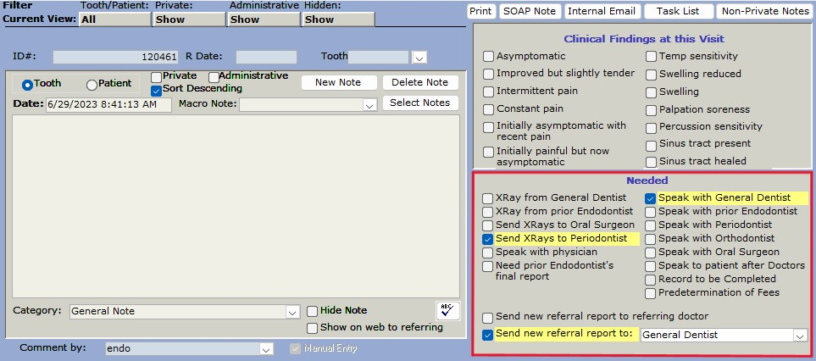Open the Category dropdown
Screen dimensions: 816x361
click(291, 312)
